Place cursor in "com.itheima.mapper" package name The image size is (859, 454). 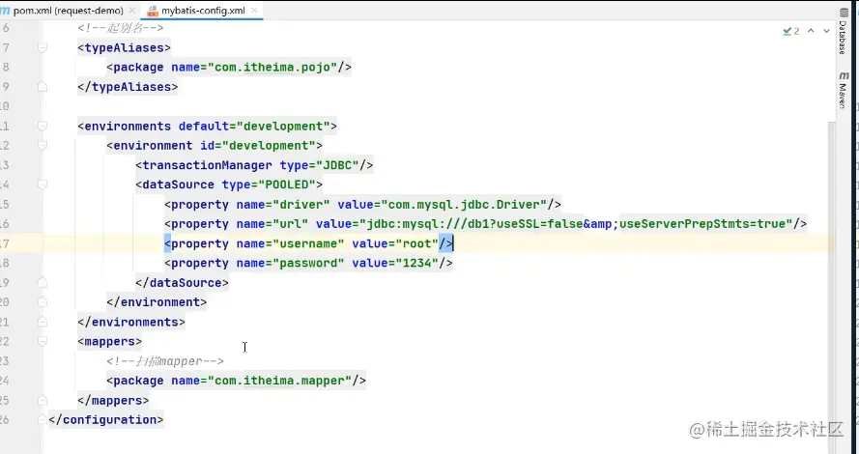click(279, 381)
